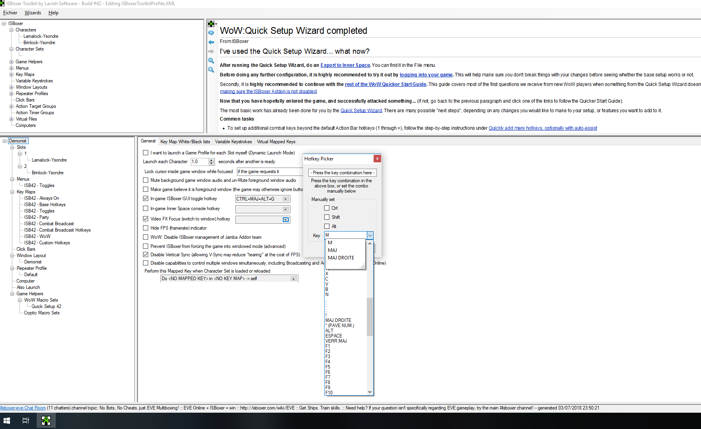Zoom out the help panel text
Image resolution: width=701 pixels, height=429 pixels.
coord(211,70)
